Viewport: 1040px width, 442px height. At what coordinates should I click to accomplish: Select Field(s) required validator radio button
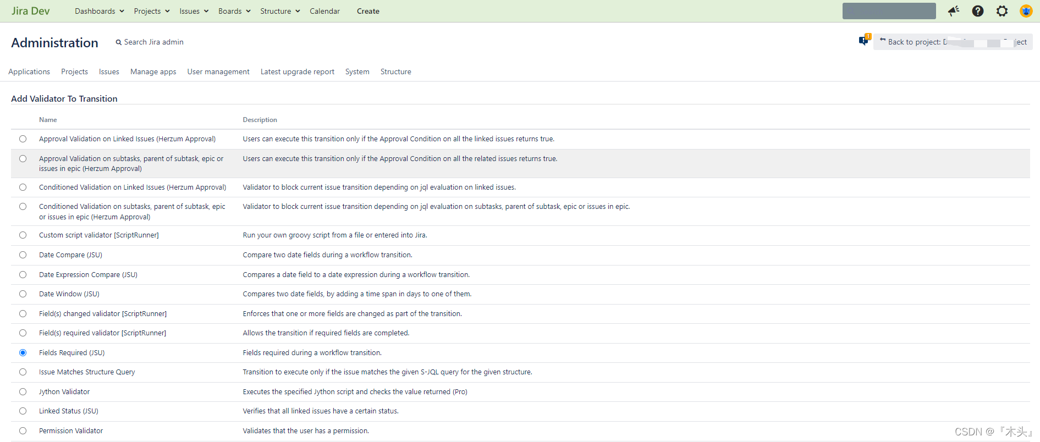[23, 333]
